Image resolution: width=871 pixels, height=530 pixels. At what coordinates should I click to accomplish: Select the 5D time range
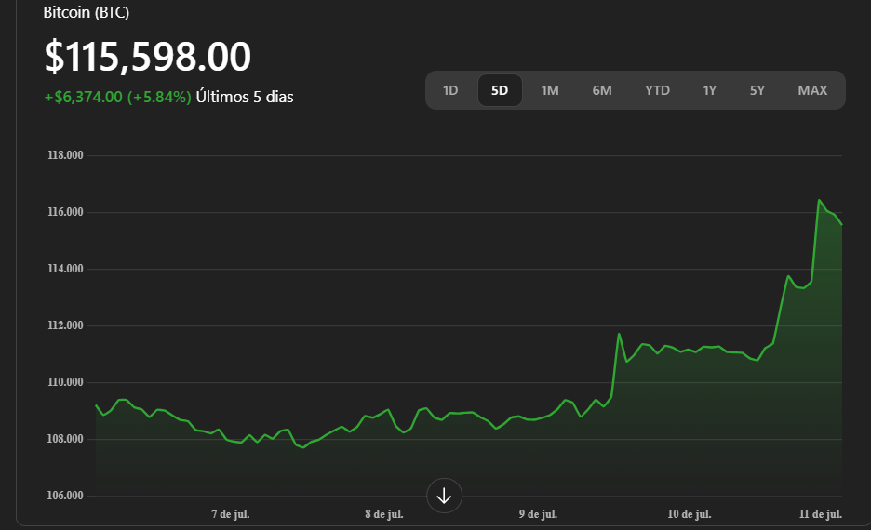[x=500, y=90]
